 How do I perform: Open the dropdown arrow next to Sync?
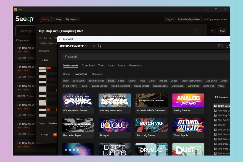212,31
